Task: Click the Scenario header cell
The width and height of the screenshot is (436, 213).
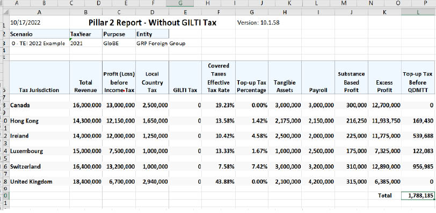Action: 40,34
